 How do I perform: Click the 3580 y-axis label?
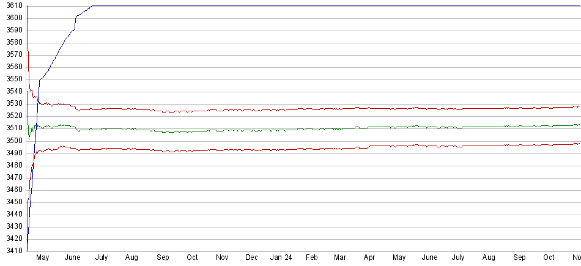pyautogui.click(x=12, y=42)
